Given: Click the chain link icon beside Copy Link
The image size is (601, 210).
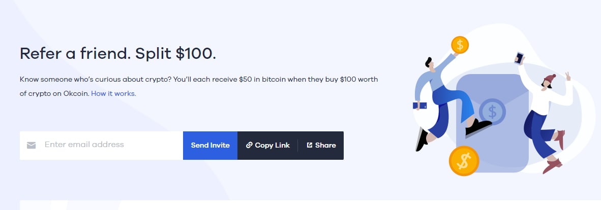Looking at the screenshot, I should (249, 145).
